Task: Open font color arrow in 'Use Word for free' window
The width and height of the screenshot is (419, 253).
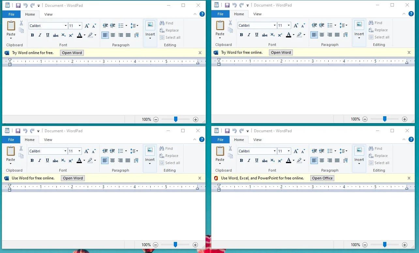Action: [84, 161]
